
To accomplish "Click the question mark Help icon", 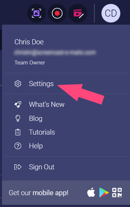I will (x=18, y=146).
